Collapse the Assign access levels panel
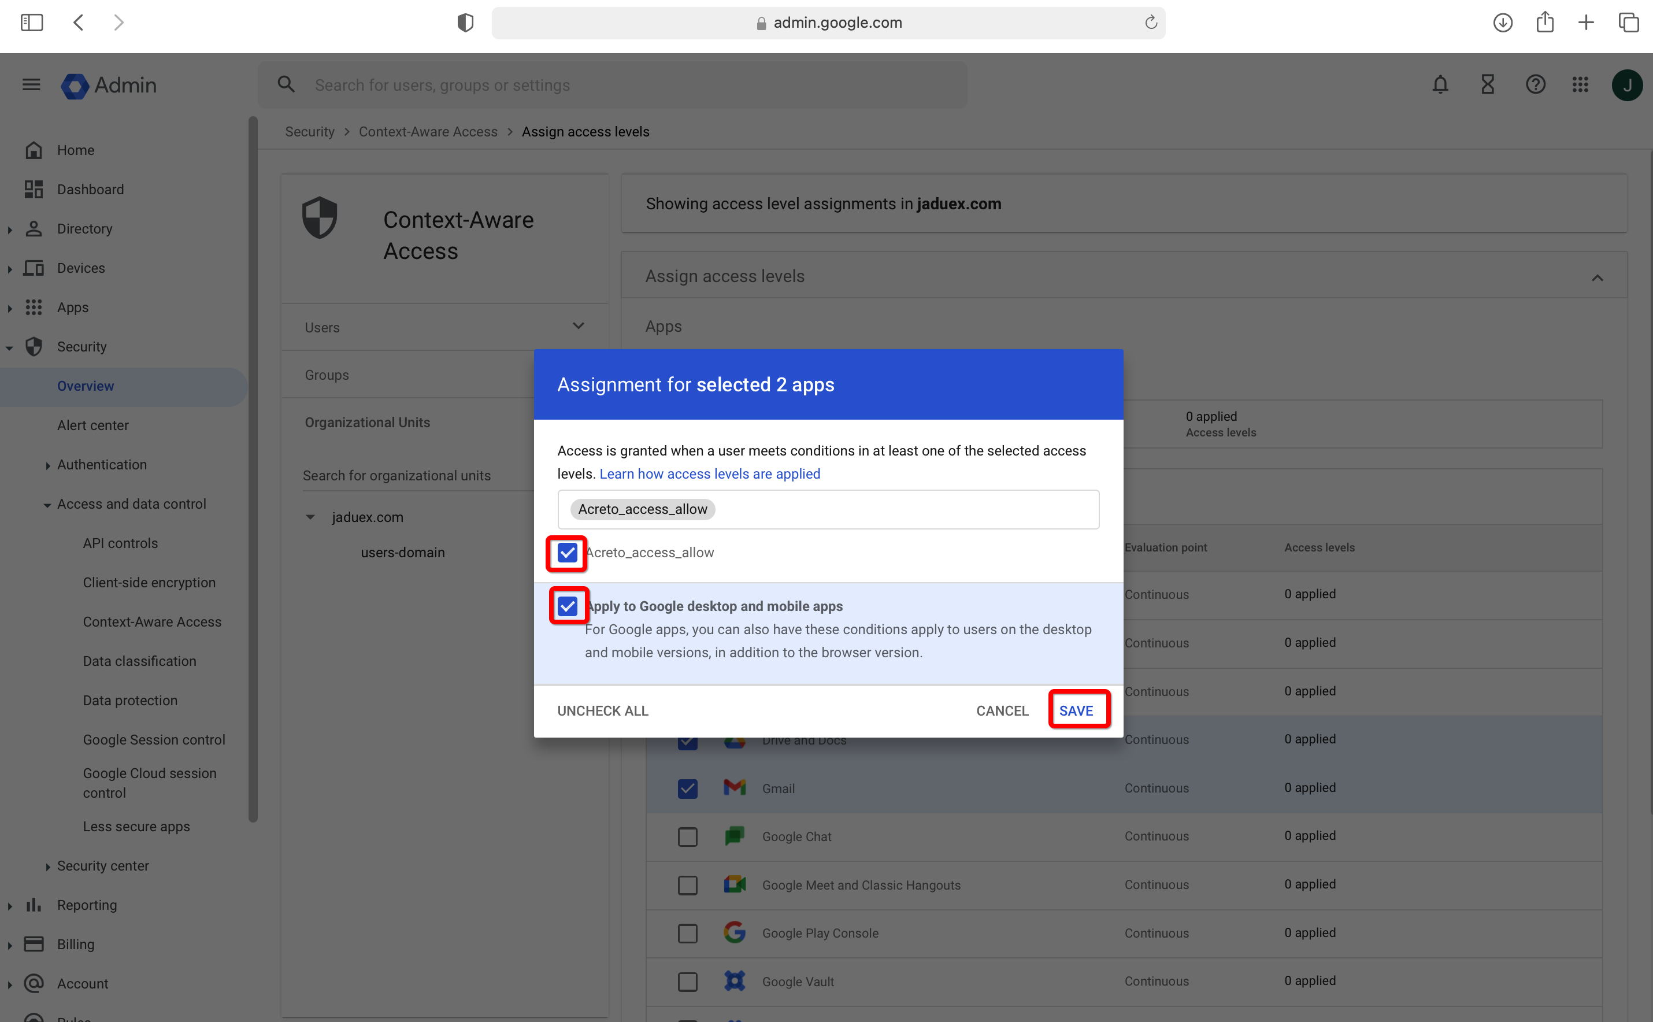Screen dimensions: 1653x1022 coord(1597,277)
